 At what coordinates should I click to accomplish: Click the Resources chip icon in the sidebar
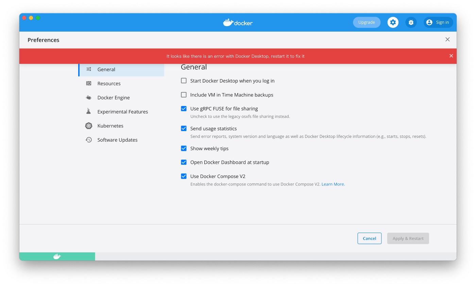tap(88, 83)
